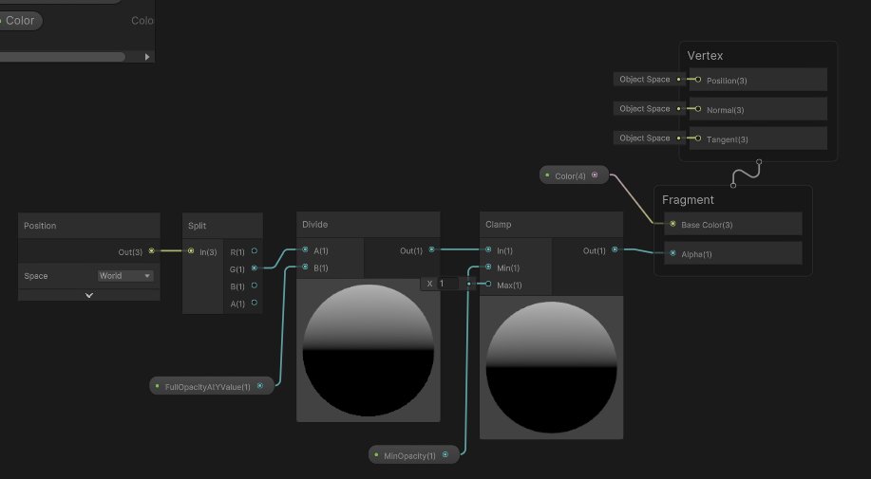Viewport: 871px width, 479px height.
Task: Click the Object Space label beside Tangent(3)
Action: (644, 138)
